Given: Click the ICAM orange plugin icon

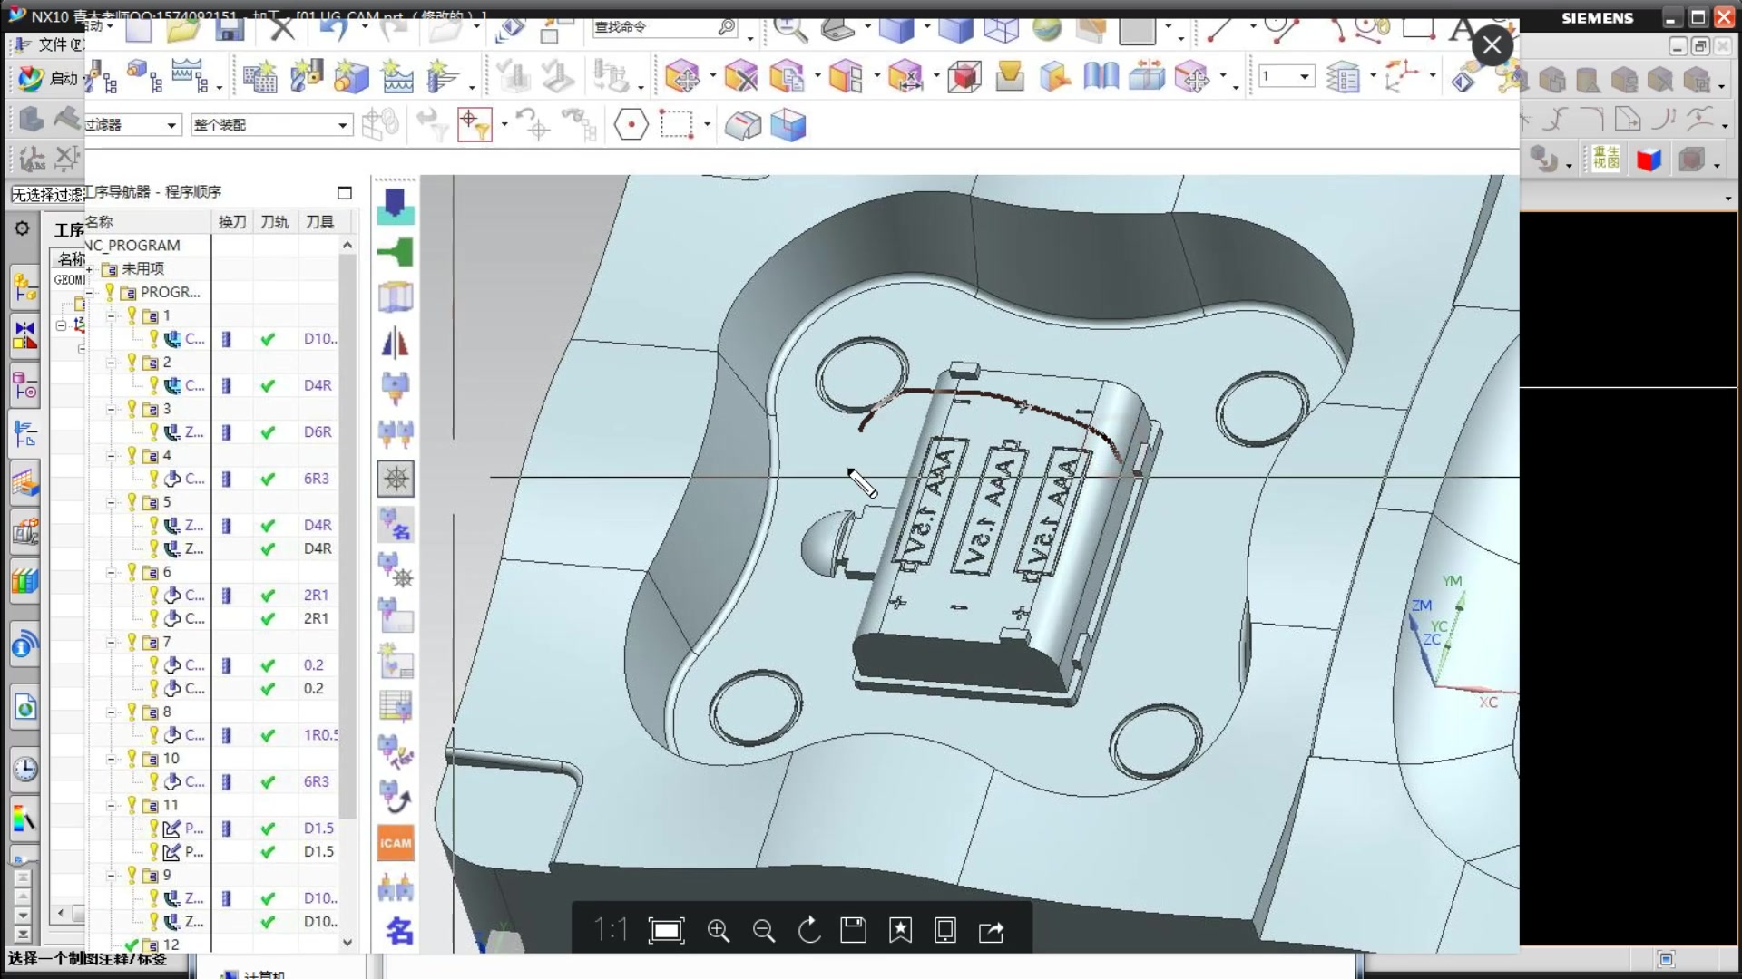Looking at the screenshot, I should (396, 843).
